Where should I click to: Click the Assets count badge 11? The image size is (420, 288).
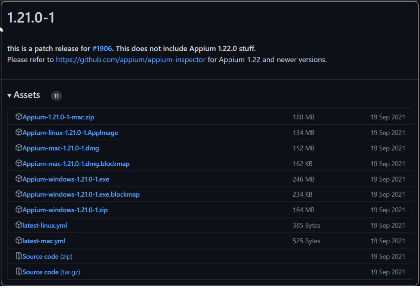coord(56,96)
